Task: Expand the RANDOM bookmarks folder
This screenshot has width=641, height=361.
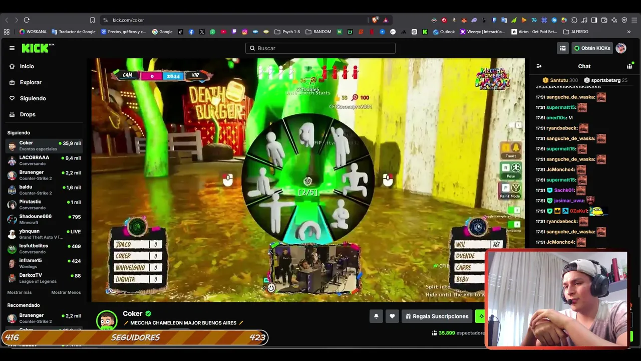Action: pos(318,32)
